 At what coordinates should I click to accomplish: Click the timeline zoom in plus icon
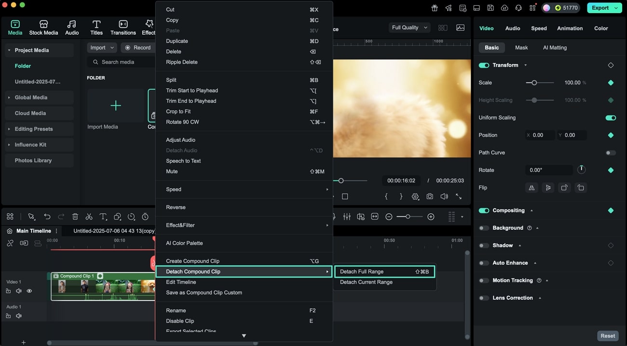click(431, 217)
